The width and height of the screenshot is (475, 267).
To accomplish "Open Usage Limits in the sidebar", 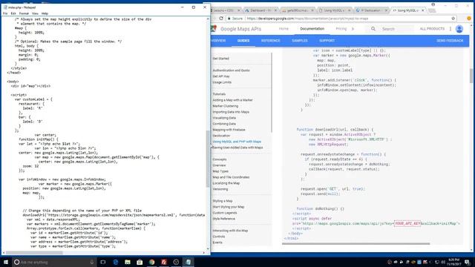I will coord(222,82).
